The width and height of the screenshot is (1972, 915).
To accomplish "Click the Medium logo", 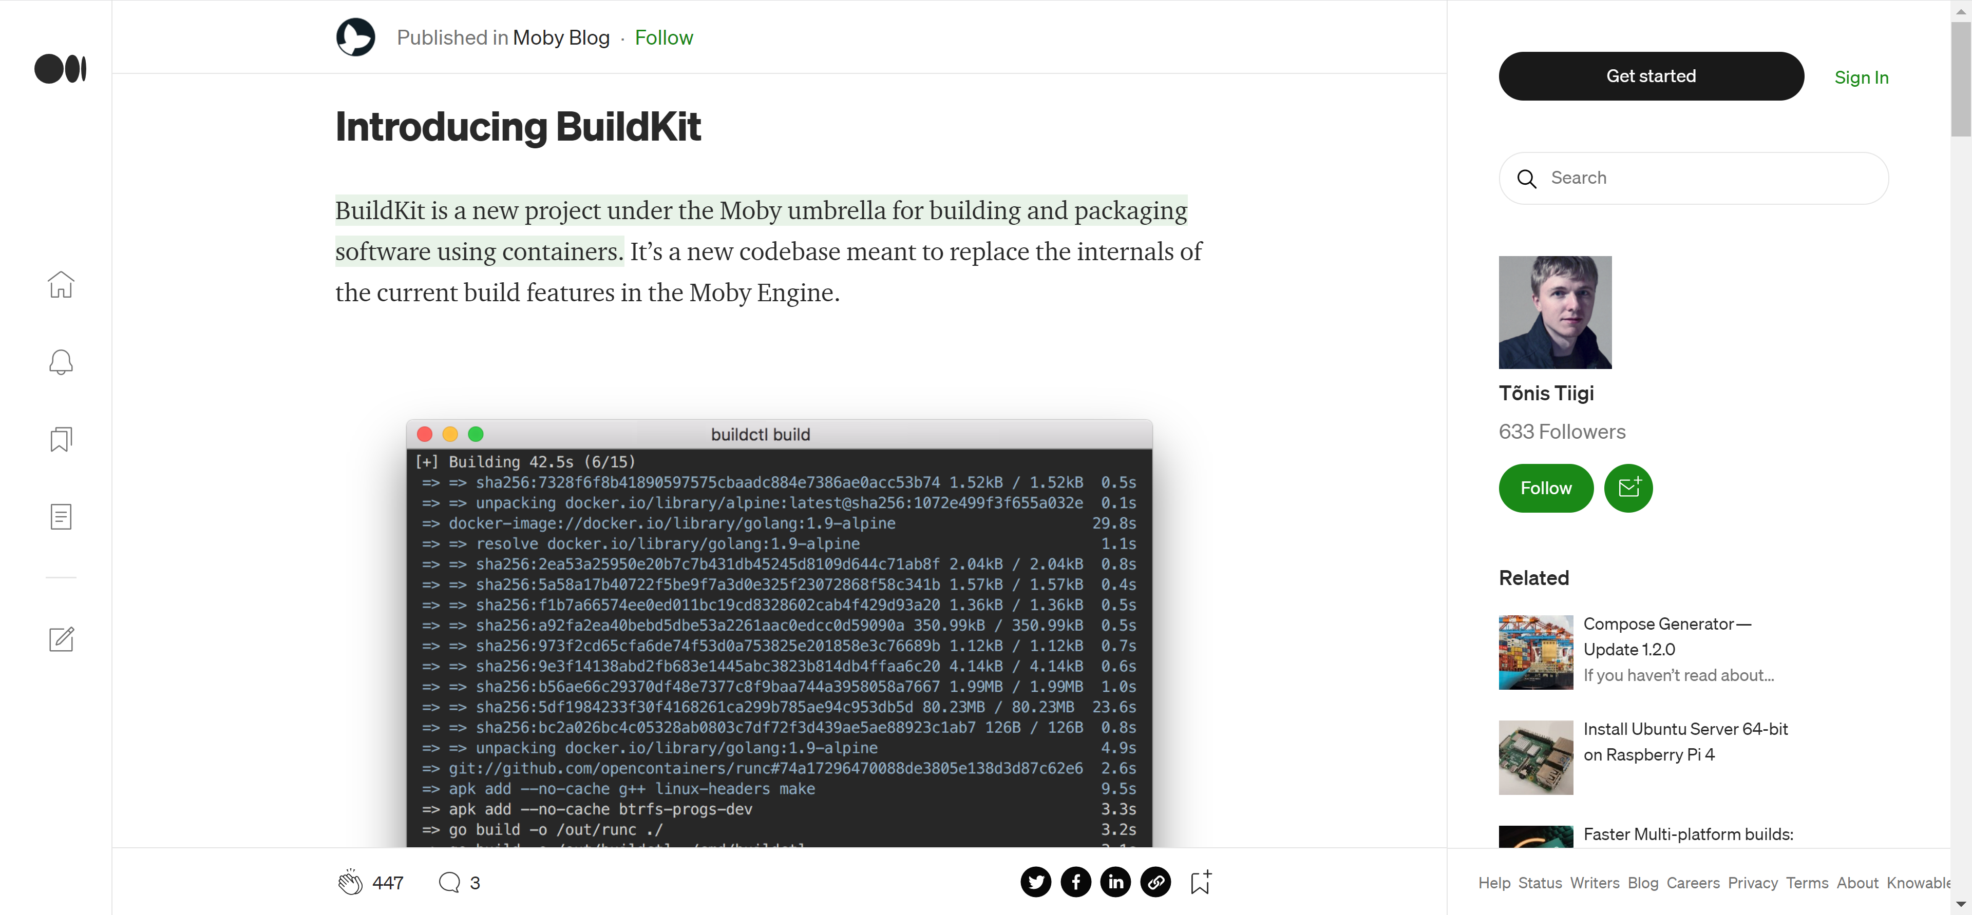I will coord(61,69).
